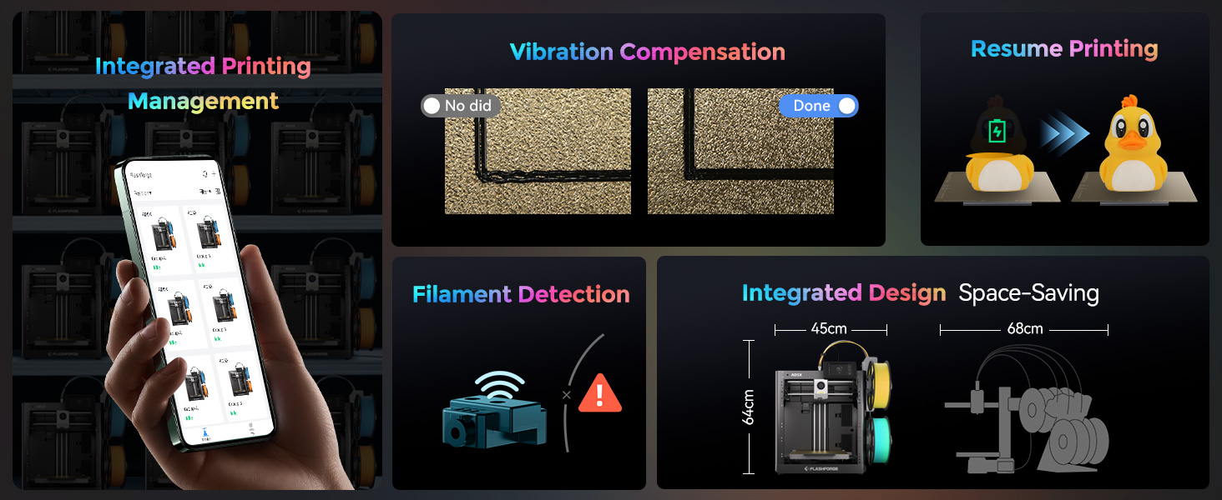Click the gray 68cm external spool-holder printer
The image size is (1222, 500).
pos(1026,412)
